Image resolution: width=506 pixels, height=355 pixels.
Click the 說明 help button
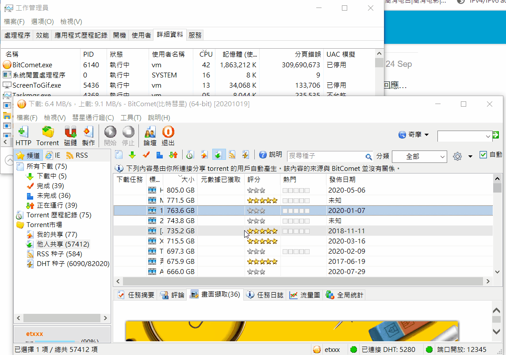tap(271, 155)
